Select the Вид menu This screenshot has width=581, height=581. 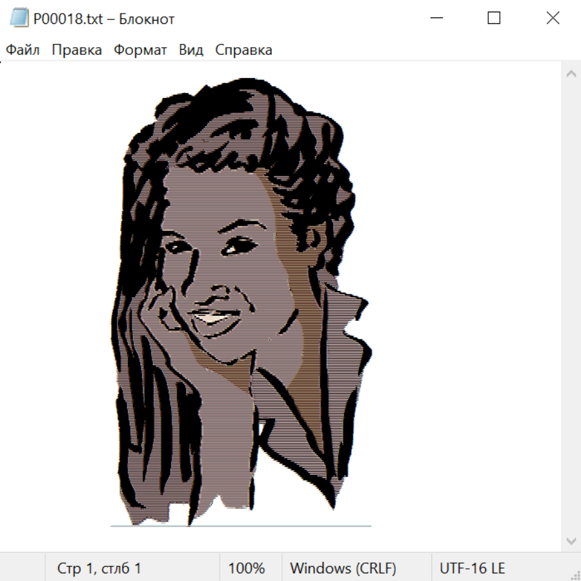click(x=191, y=50)
